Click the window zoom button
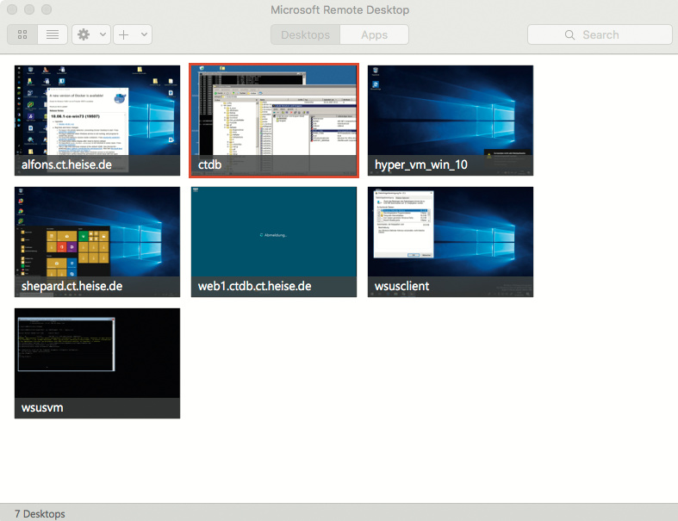This screenshot has width=678, height=521. [47, 10]
